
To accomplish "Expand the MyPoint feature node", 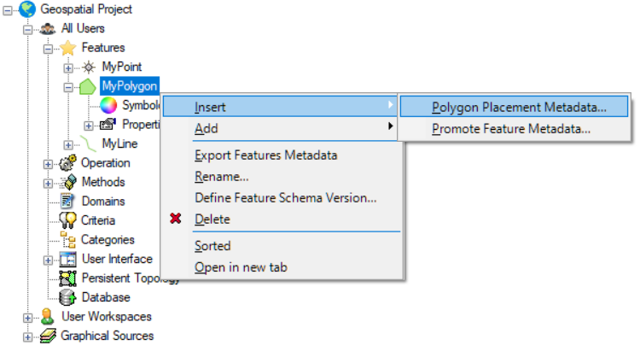I will tap(68, 67).
